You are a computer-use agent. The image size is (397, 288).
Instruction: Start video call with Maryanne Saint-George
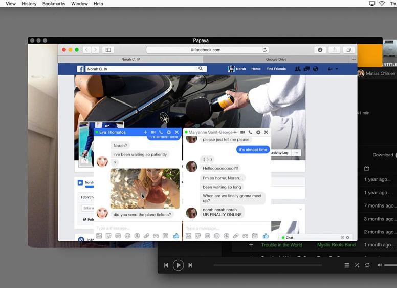(x=242, y=132)
